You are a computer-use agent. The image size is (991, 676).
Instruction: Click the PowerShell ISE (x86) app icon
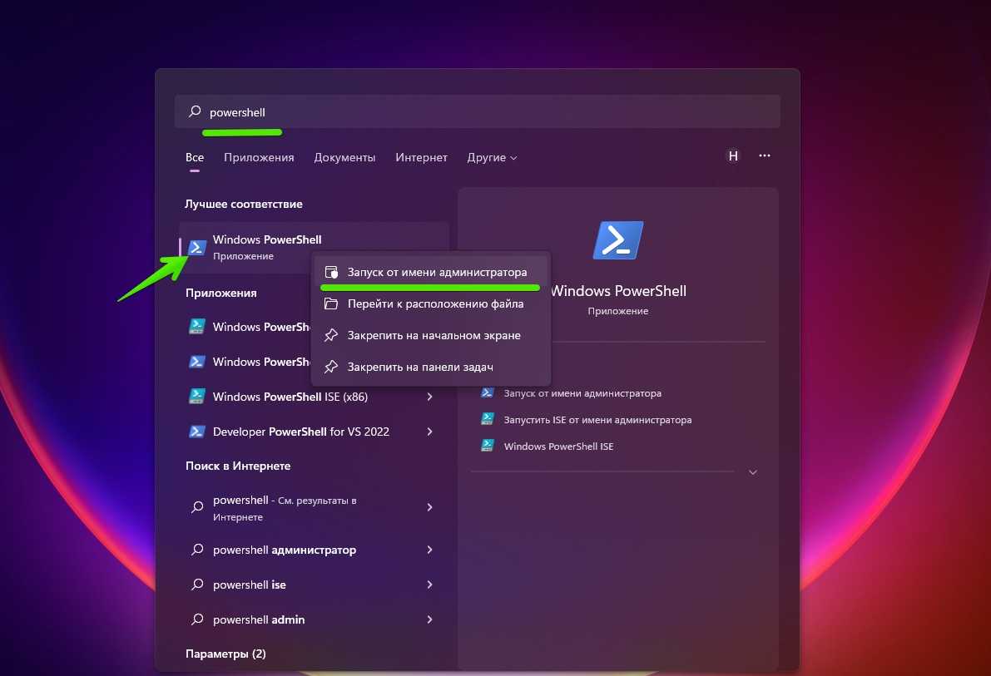197,397
